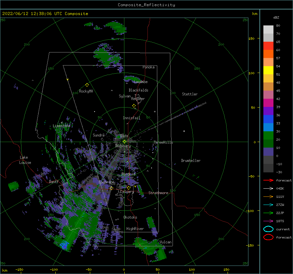Click the 80 dBZ light gray swatch
293x274 pixels.
[268, 30]
